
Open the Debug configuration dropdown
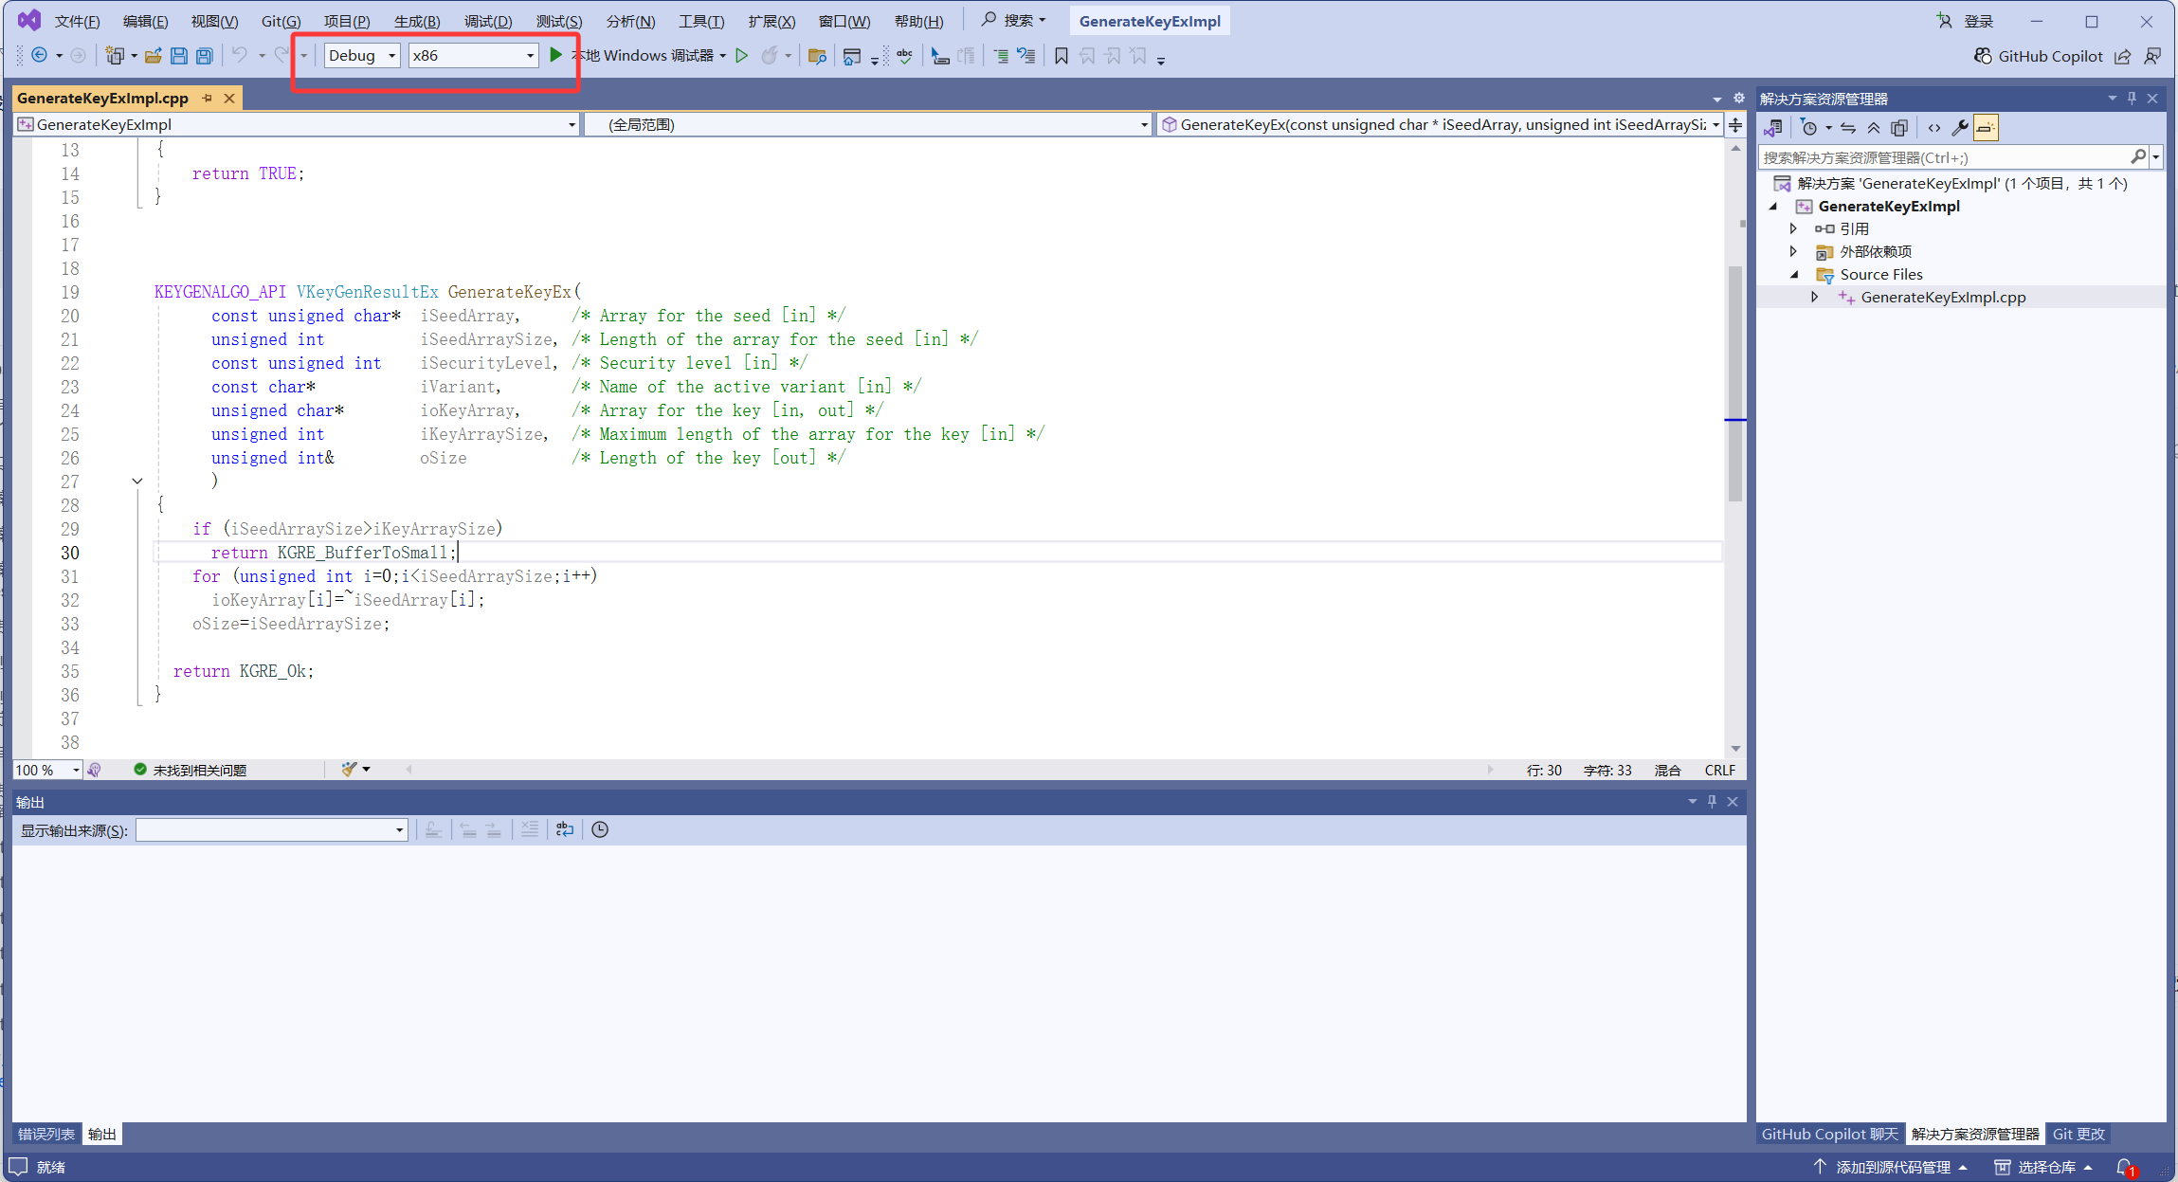[x=362, y=56]
